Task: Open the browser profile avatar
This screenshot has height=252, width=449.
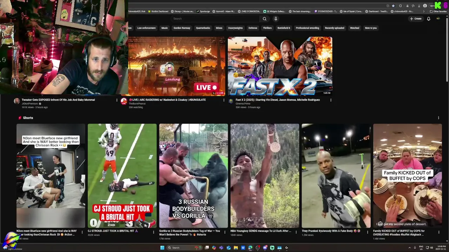Action: point(425,6)
